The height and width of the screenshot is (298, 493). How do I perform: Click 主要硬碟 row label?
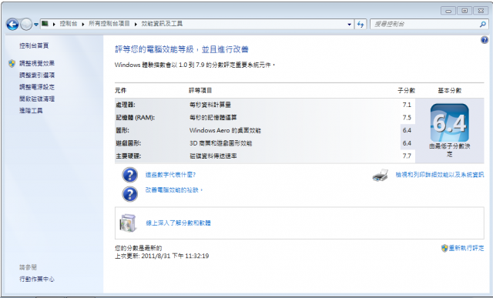[129, 156]
